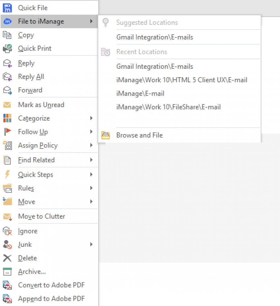The image size is (280, 306).
Task: Click the Forward envelope icon
Action: [7, 90]
